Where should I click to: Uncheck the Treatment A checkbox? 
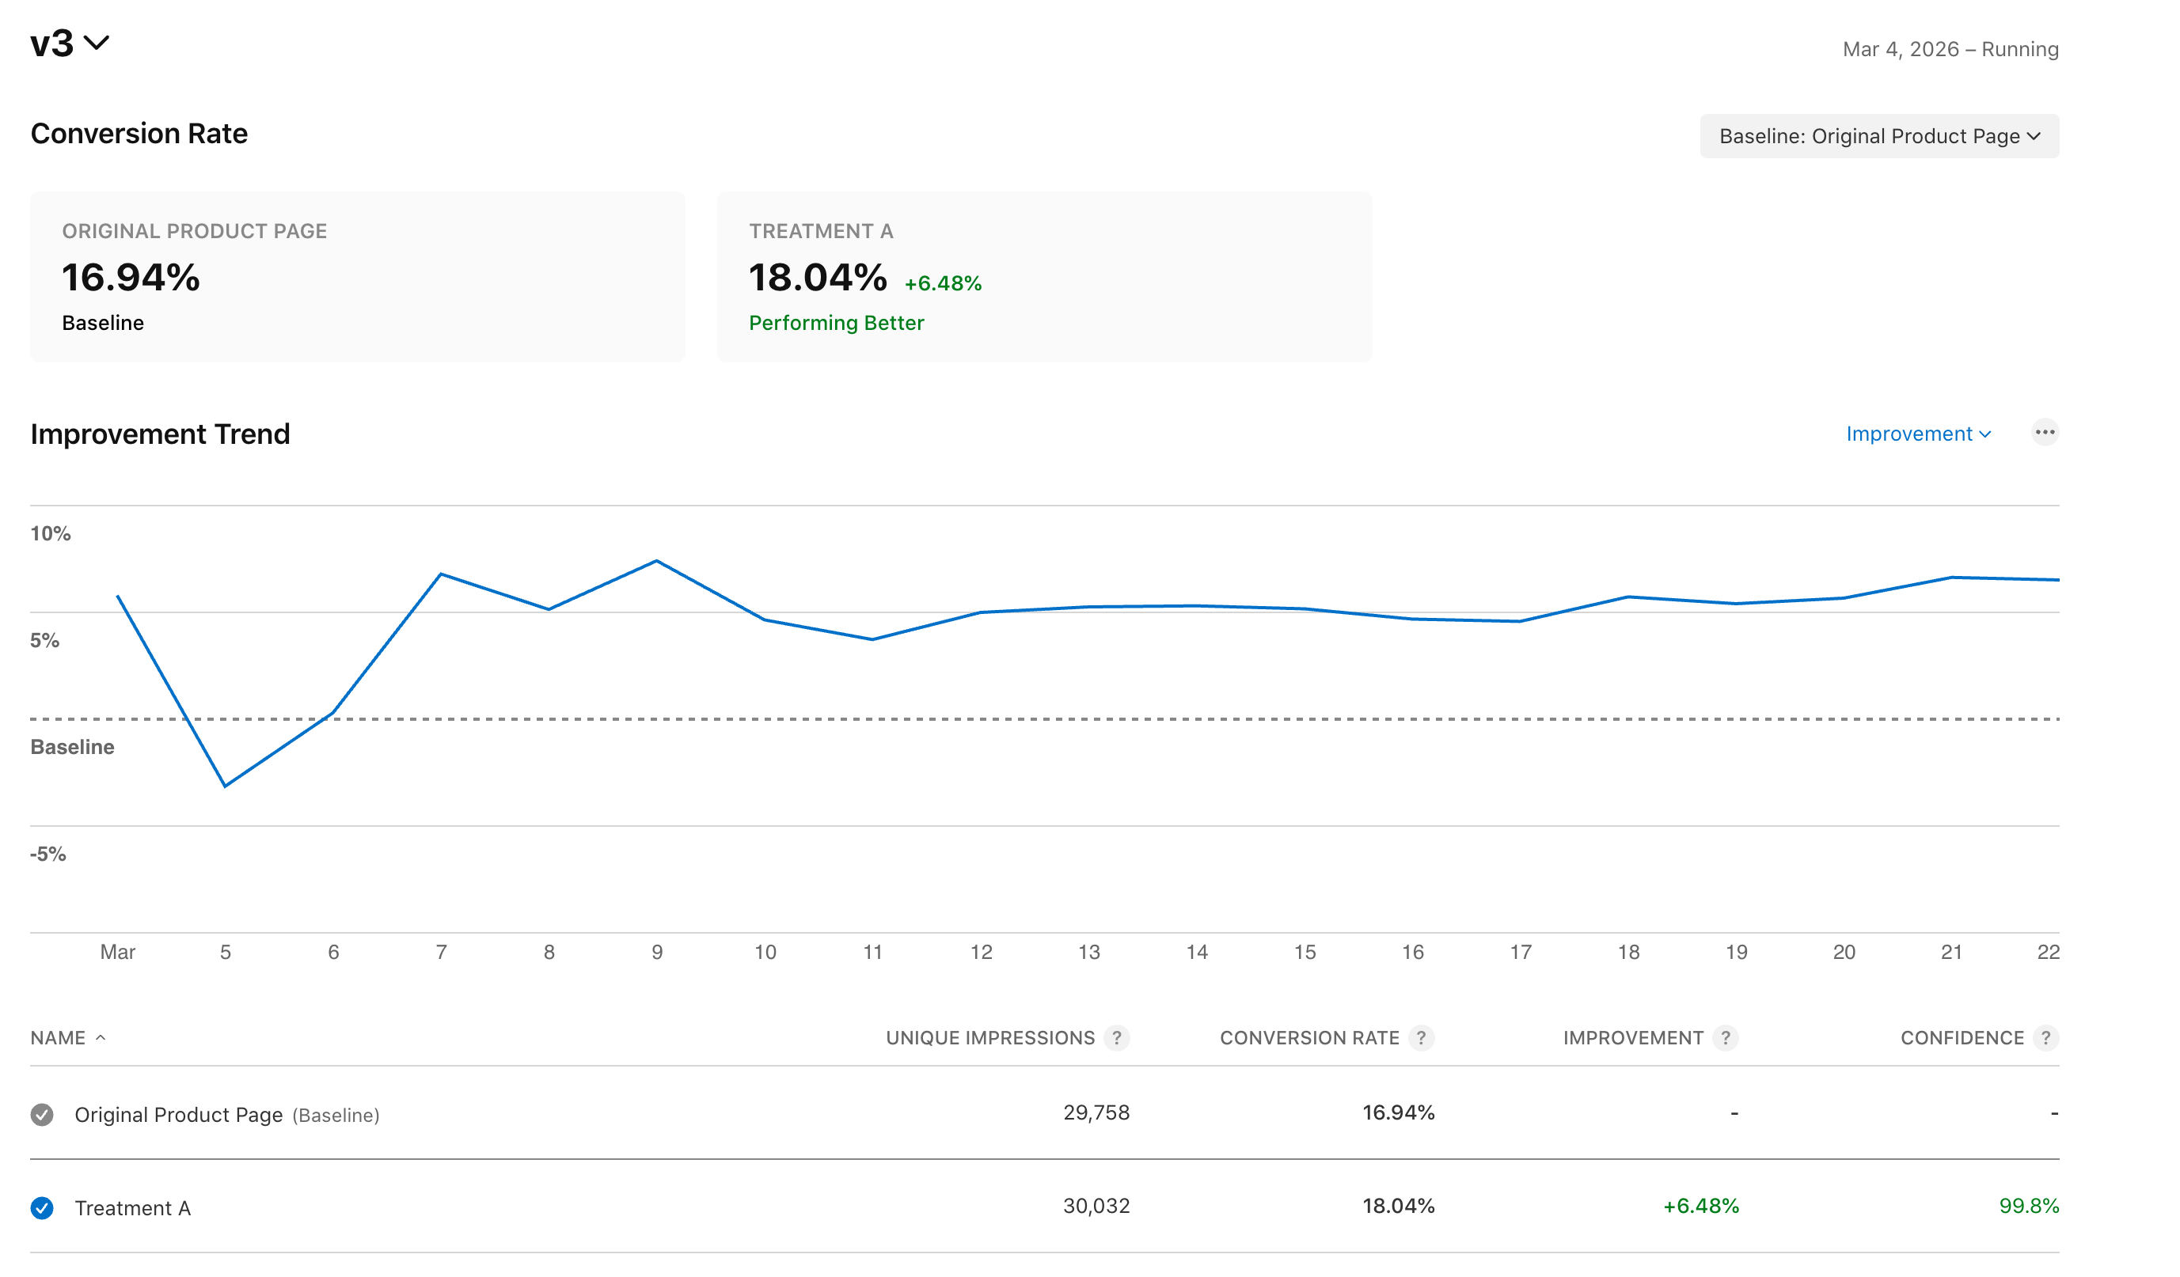click(x=41, y=1208)
